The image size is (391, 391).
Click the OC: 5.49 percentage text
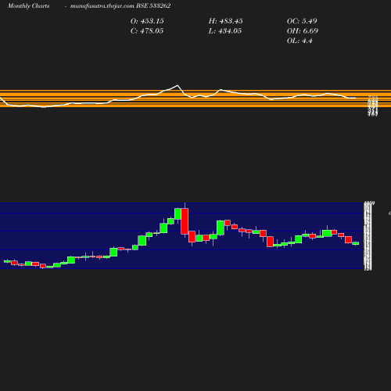coord(302,21)
